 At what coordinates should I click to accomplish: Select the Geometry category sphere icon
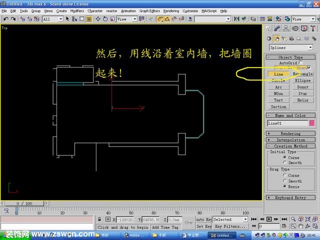point(269,38)
